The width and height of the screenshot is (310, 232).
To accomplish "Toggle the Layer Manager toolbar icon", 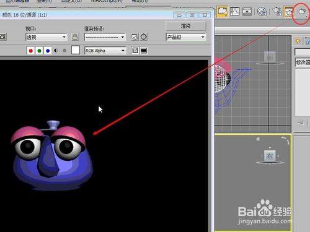I will [x=223, y=12].
